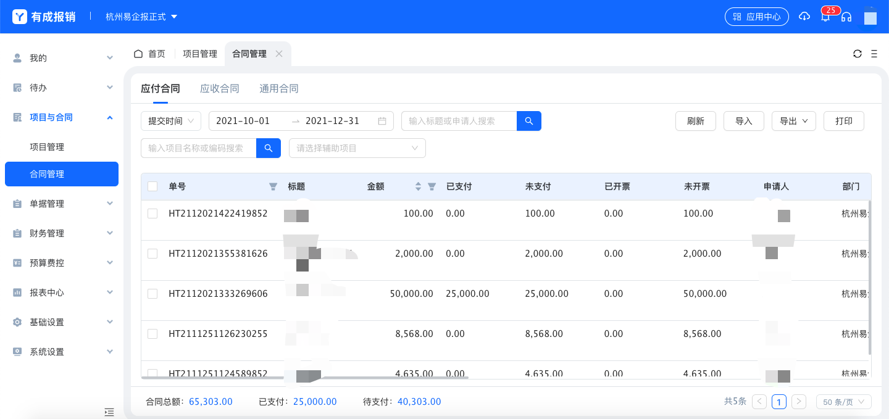Check the row HT2111251126230255
Viewport: 889px width, 419px height.
point(152,334)
